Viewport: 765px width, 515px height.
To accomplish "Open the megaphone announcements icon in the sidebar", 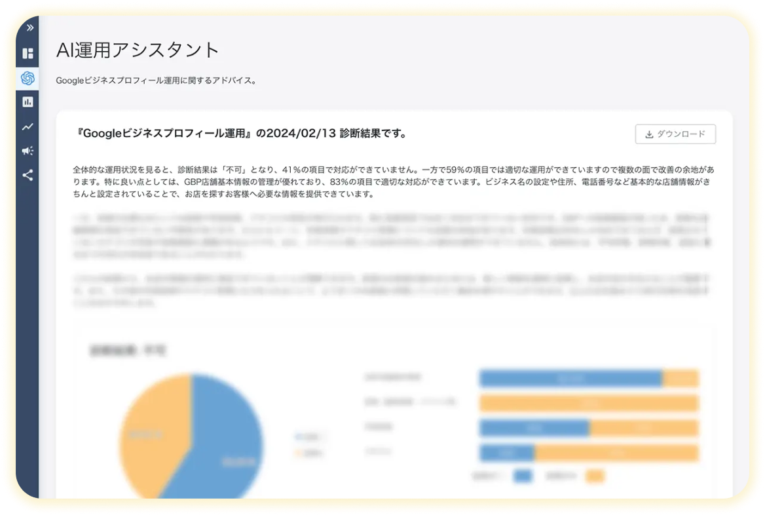I will coord(28,151).
